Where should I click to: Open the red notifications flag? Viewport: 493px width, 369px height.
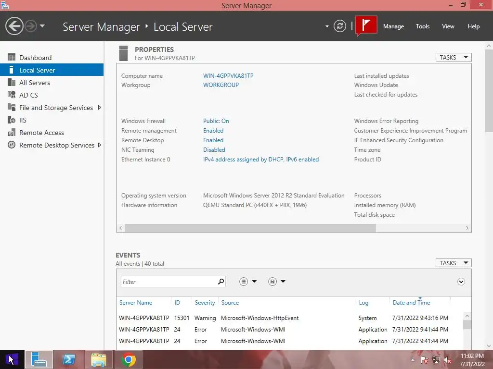(366, 25)
